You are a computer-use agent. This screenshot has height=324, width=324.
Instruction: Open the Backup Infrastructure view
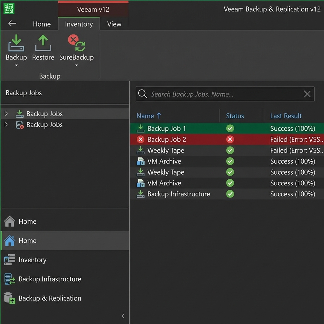point(49,279)
